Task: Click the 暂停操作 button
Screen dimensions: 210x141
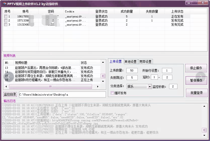Action: click(x=196, y=80)
